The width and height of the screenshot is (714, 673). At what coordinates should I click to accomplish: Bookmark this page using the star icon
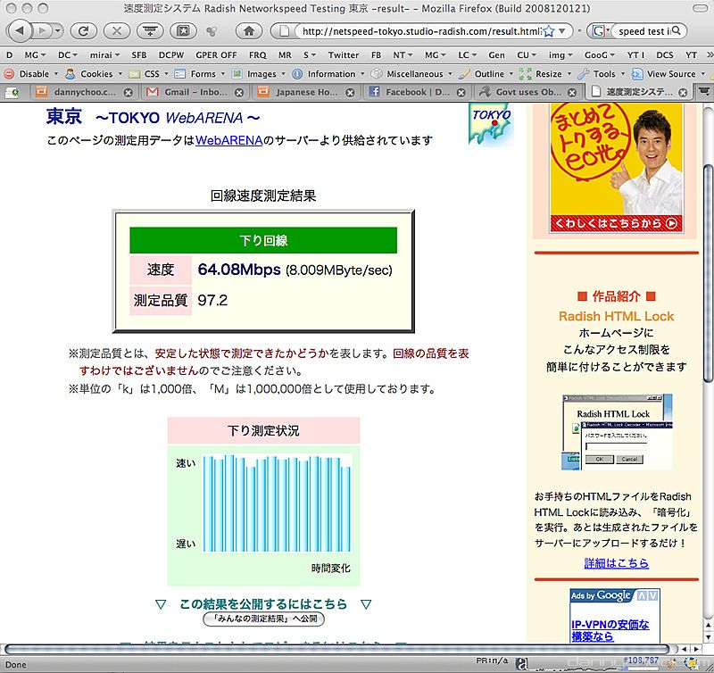click(549, 30)
